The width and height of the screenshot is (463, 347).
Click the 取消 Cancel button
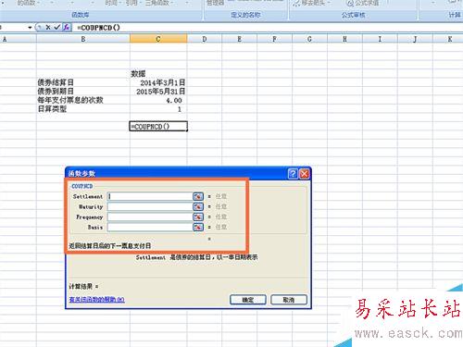(x=289, y=300)
